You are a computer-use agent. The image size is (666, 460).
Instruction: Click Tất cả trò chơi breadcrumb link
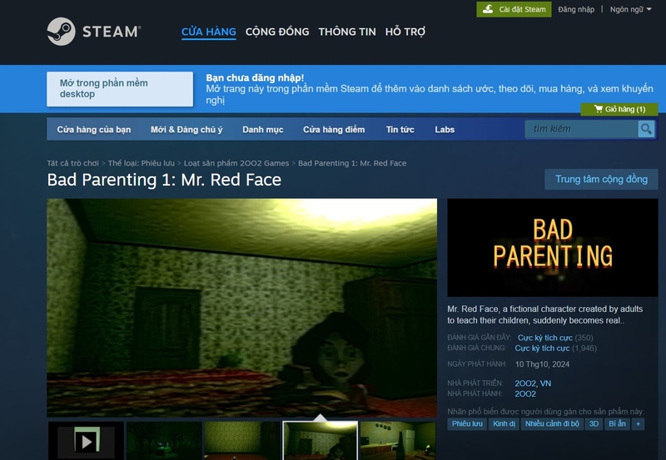coord(72,163)
